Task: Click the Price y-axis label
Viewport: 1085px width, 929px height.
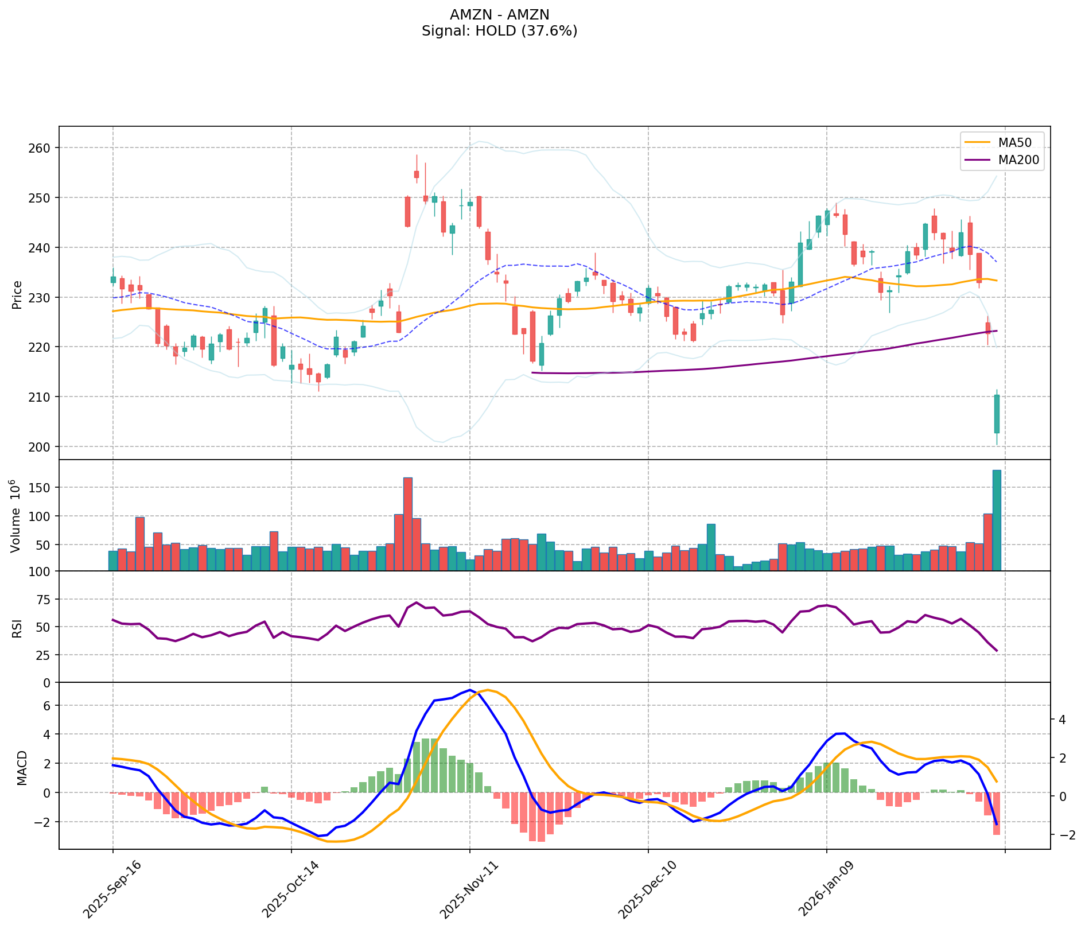Action: 17,294
